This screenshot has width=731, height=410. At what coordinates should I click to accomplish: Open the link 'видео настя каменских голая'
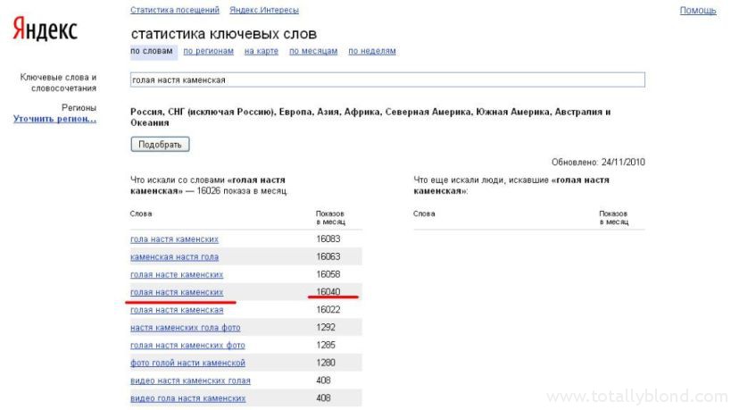click(190, 381)
